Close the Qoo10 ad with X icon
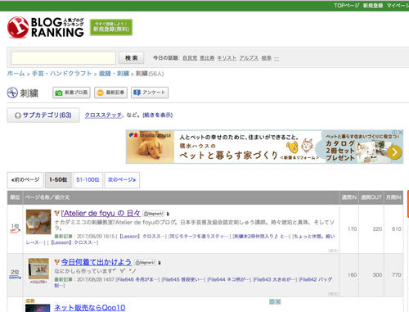 pos(278,301)
